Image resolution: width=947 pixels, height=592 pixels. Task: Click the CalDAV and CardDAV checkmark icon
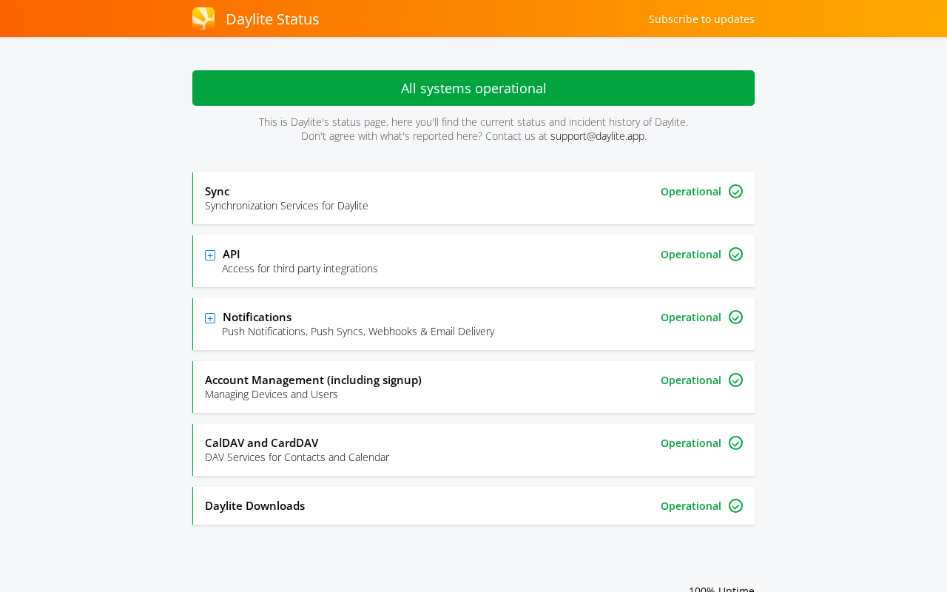(735, 443)
